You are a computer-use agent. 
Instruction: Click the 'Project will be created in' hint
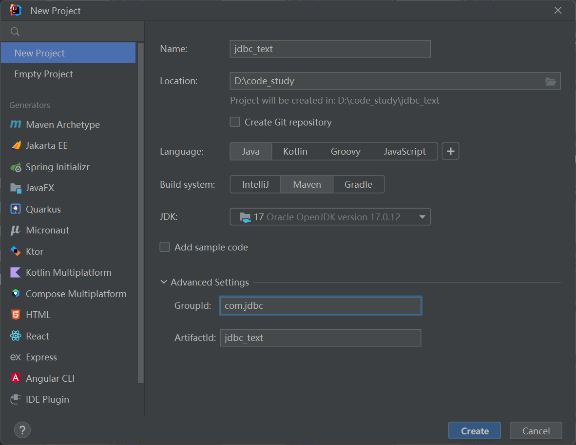[x=335, y=101]
